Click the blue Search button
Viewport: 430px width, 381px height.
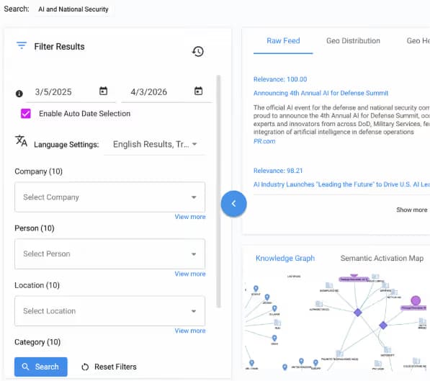(41, 367)
